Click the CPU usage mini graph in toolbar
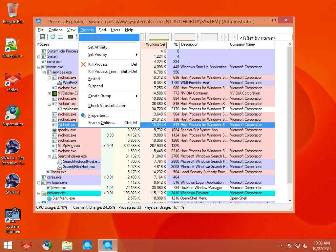 pos(159,37)
